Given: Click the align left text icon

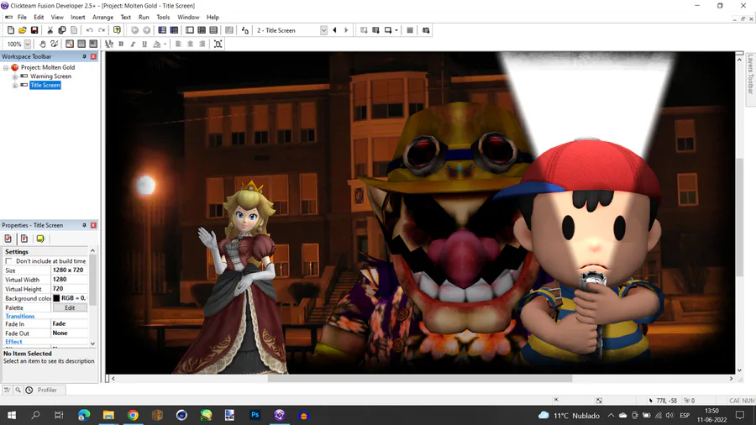Looking at the screenshot, I should (x=178, y=44).
